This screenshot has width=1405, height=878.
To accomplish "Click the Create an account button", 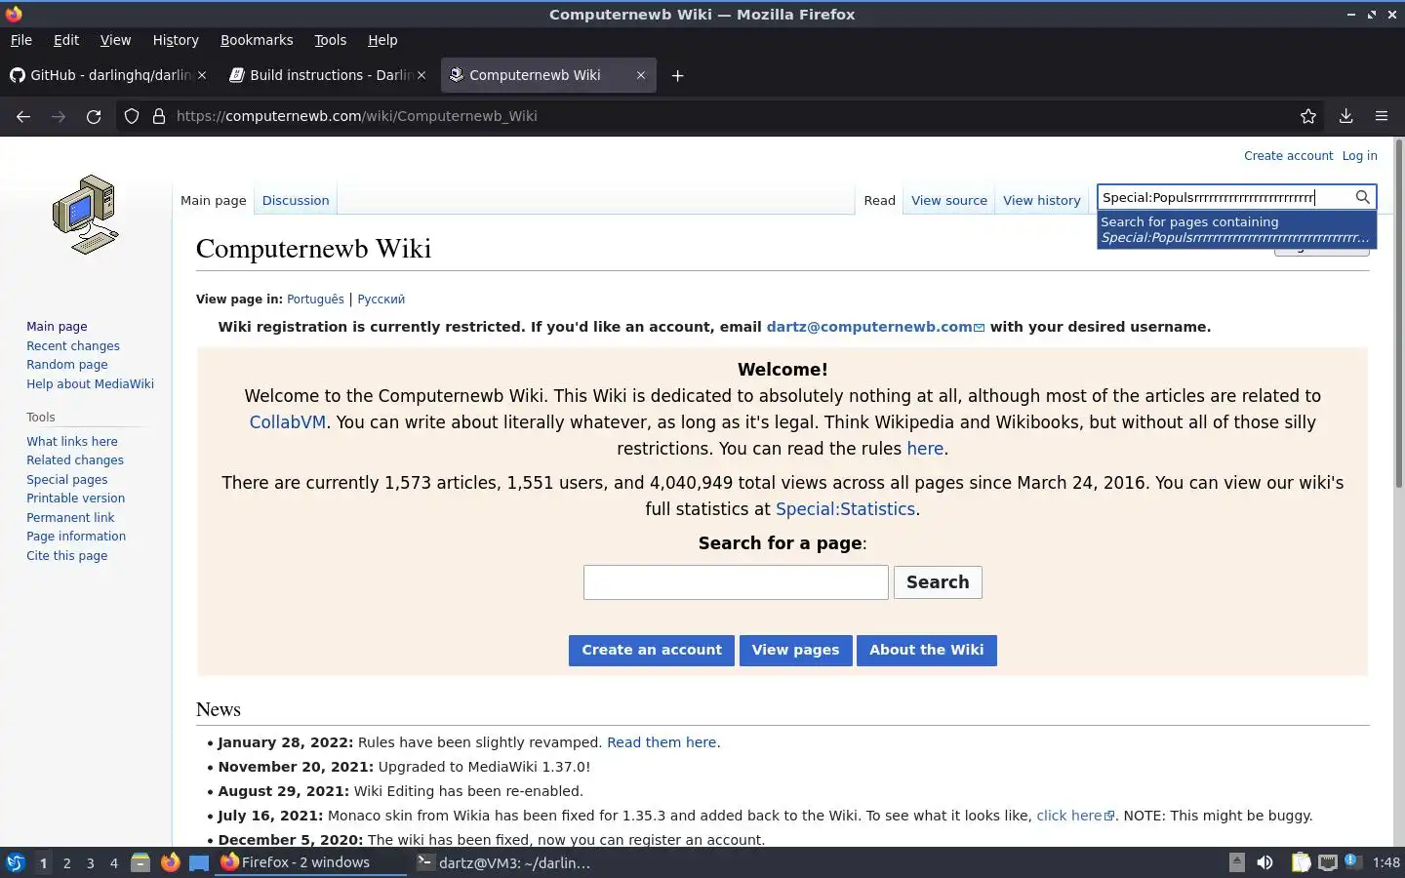I will coord(652,650).
